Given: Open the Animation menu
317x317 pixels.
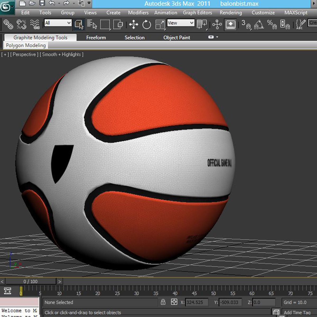Looking at the screenshot, I should (x=166, y=12).
